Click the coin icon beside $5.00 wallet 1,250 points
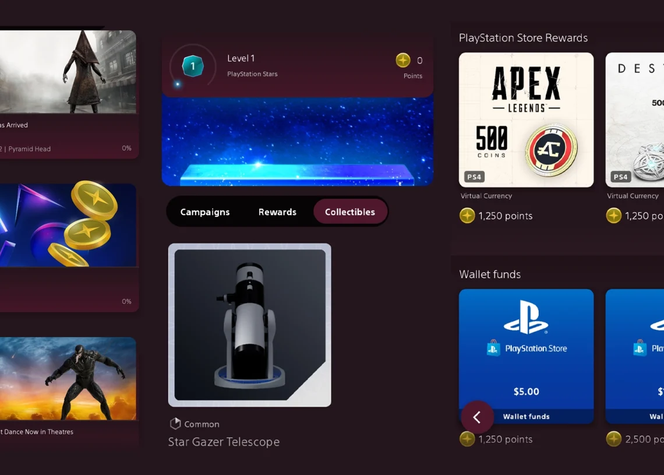Image resolution: width=664 pixels, height=475 pixels. click(x=467, y=439)
